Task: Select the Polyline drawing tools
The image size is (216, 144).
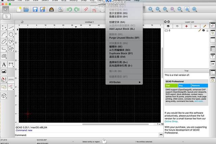Action: 4,49
